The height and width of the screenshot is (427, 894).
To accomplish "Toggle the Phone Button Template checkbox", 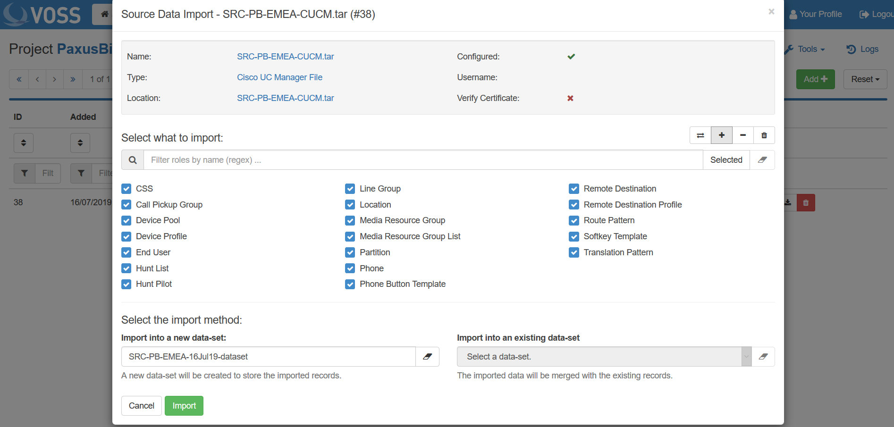I will coord(350,284).
